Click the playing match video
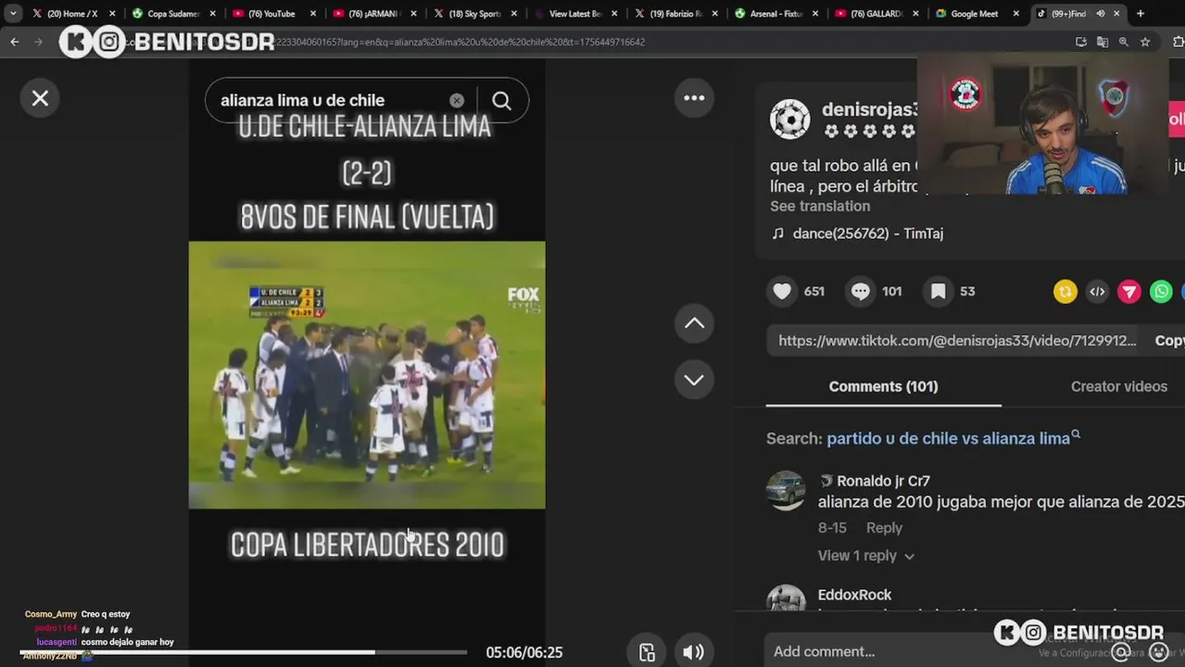Image resolution: width=1185 pixels, height=667 pixels. (x=367, y=374)
